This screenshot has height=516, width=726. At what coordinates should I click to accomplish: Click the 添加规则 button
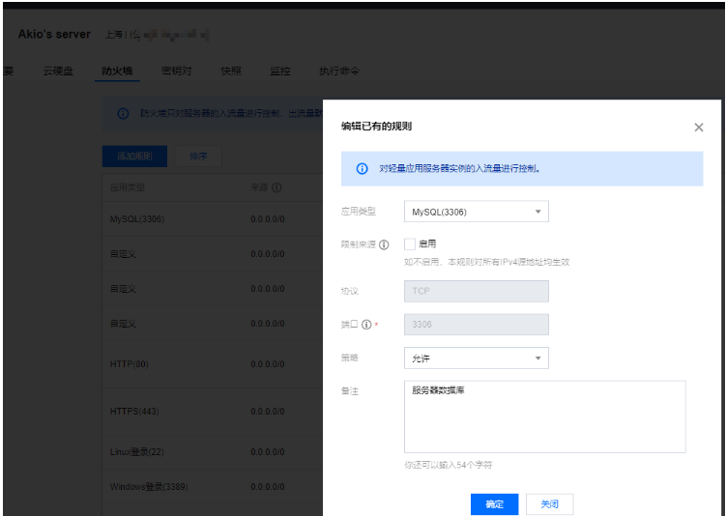(x=134, y=157)
